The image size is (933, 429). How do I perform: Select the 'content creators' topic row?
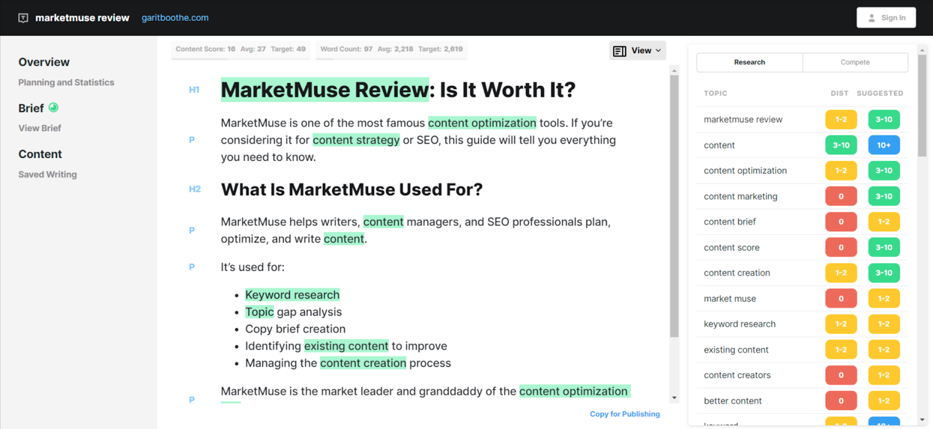point(802,375)
